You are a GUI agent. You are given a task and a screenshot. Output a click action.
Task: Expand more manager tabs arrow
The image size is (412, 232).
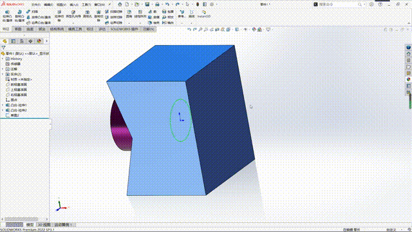point(47,41)
